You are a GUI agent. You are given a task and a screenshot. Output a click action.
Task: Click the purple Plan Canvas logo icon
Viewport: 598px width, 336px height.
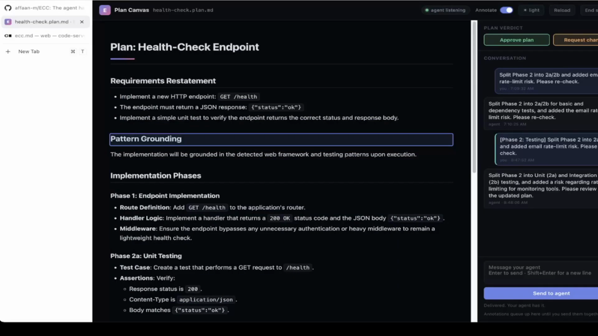pos(105,11)
